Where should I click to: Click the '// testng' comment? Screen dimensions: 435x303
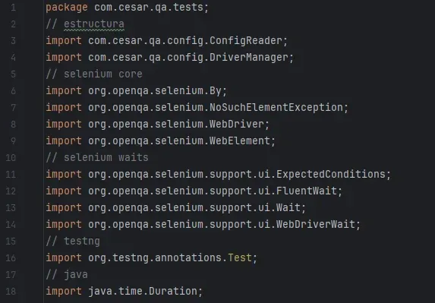(73, 241)
